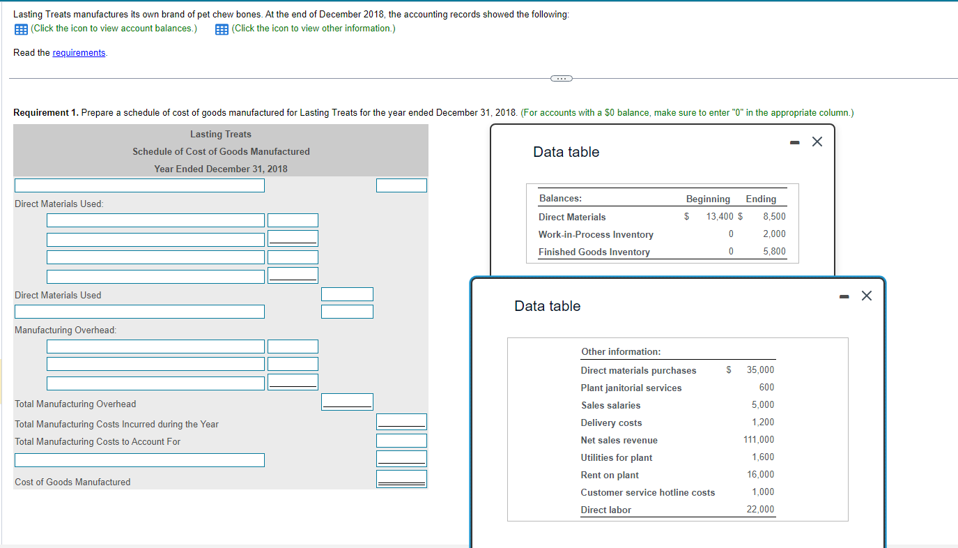This screenshot has width=958, height=548.
Task: Click 'Plant janitorial services' row text
Action: coord(631,388)
